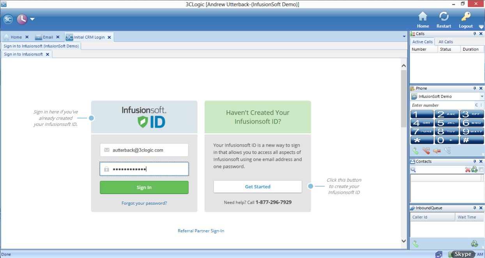The width and height of the screenshot is (485, 258).
Task: Click the refresh icon in Contacts toolbar
Action: pos(474,170)
